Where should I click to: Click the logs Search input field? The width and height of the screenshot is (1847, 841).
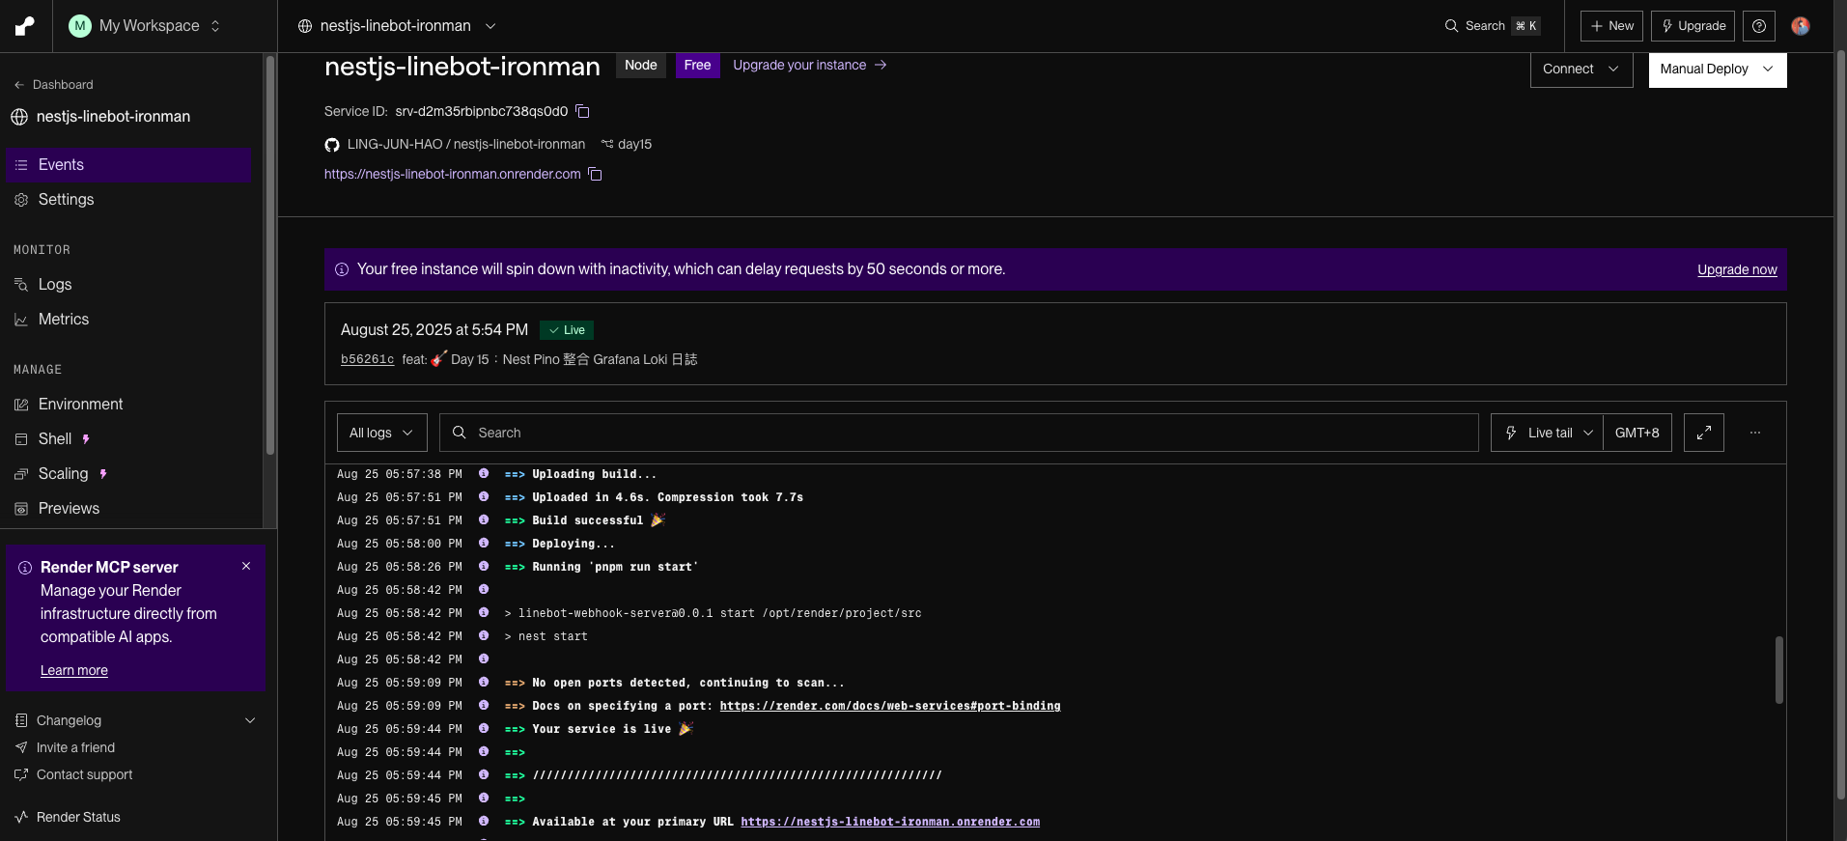pos(959,433)
